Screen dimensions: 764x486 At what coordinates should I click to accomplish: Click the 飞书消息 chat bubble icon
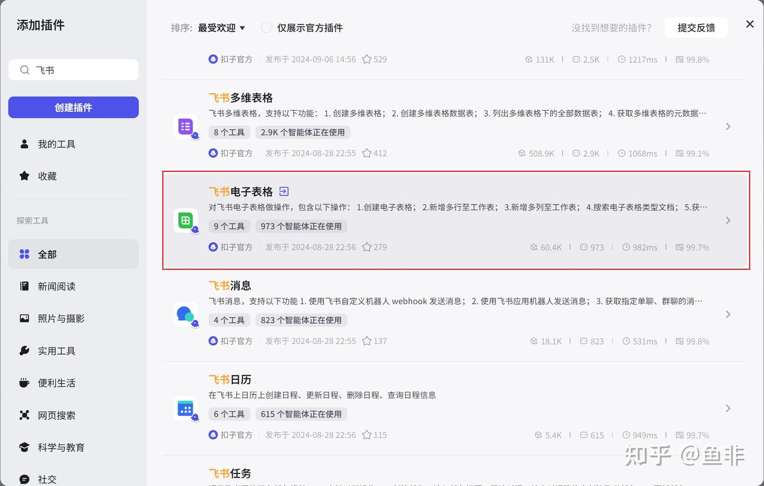186,314
